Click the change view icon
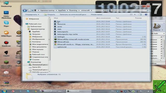This screenshot has height=93, width=166. point(131,14)
